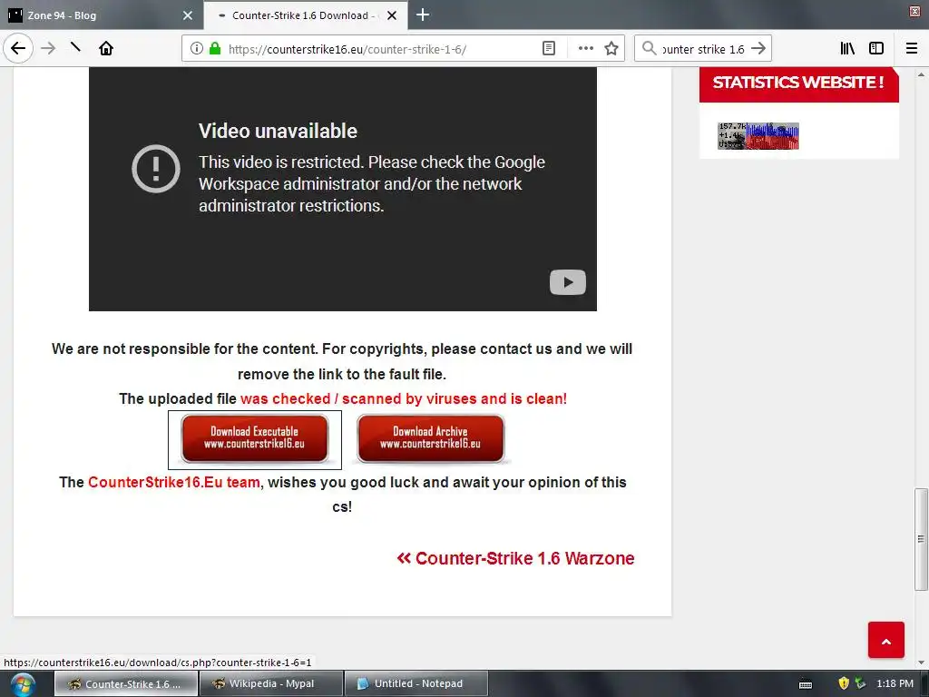929x697 pixels.
Task: Open the statistics graph thumbnail
Action: (x=758, y=136)
